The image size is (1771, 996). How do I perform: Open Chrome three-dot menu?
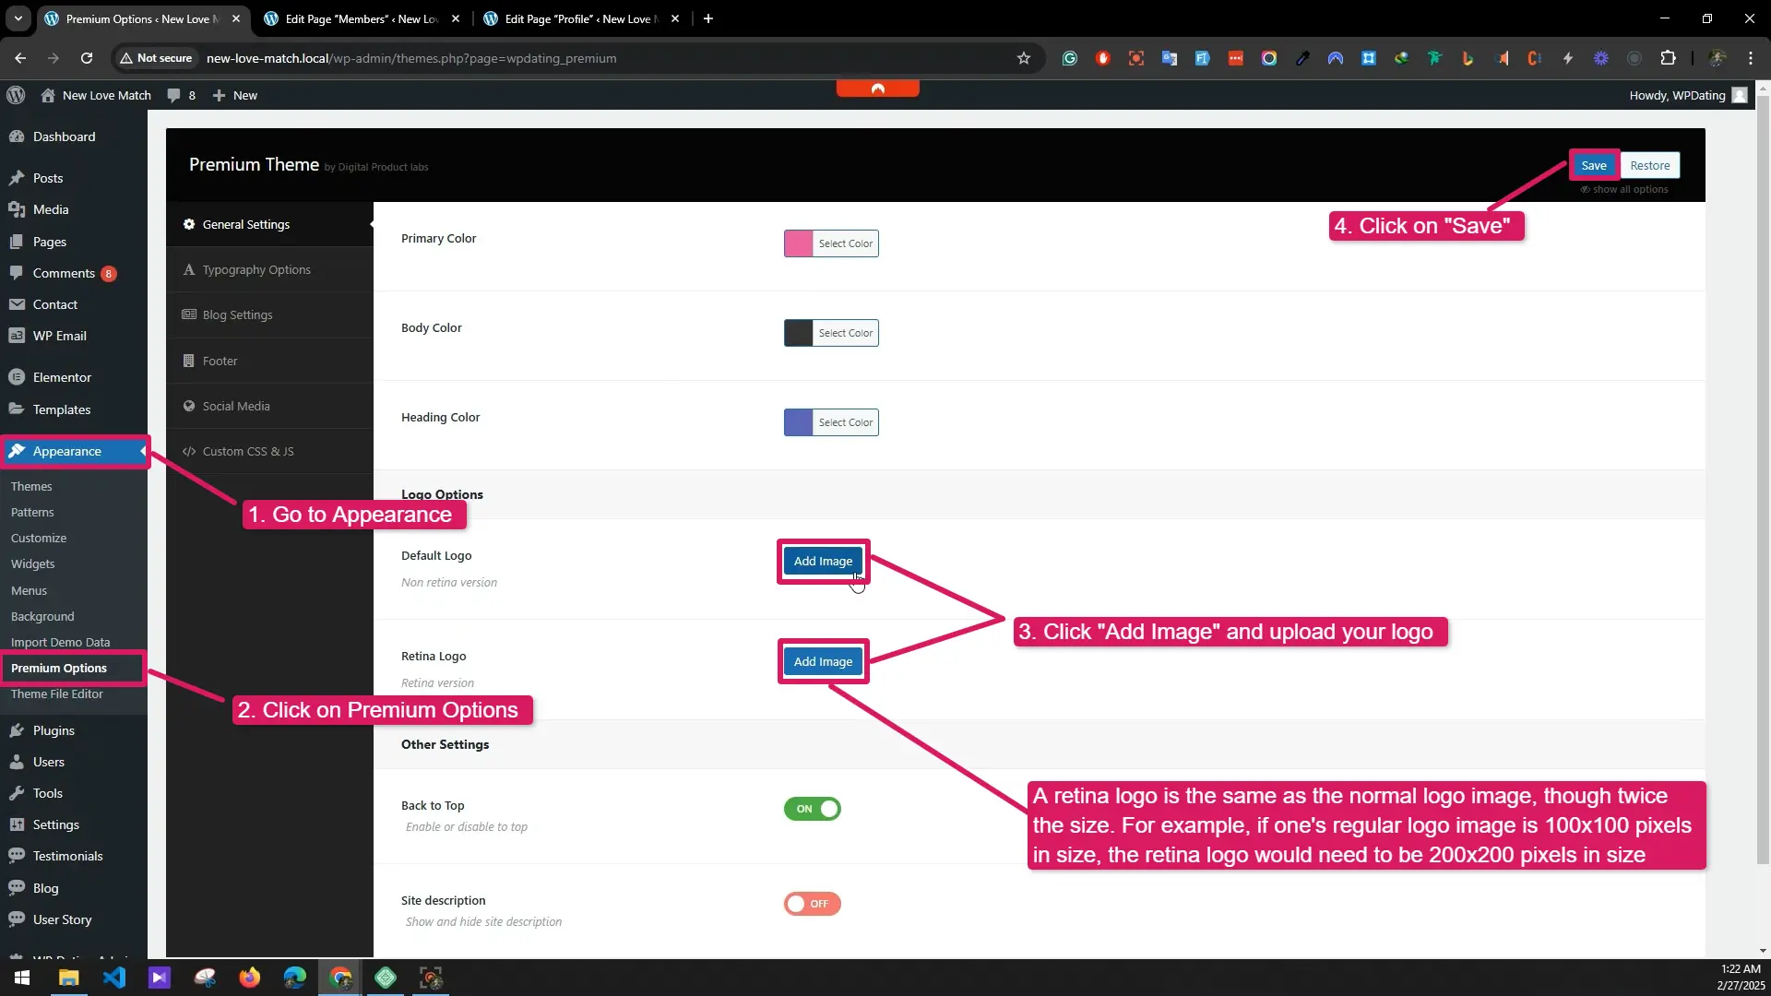coord(1750,58)
